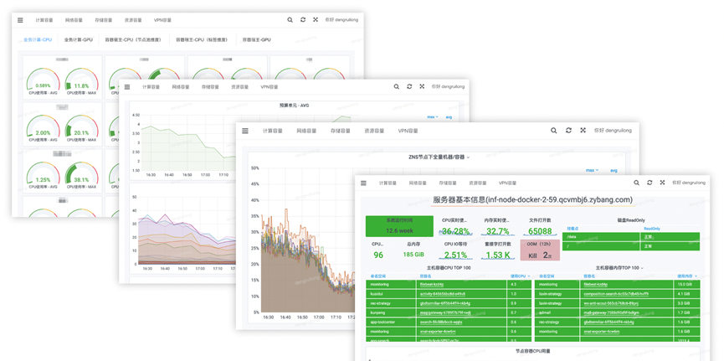This screenshot has height=361, width=724.
Task: Toggle fullscreen icon in CPU gauge dashboard window
Action: coord(316,20)
